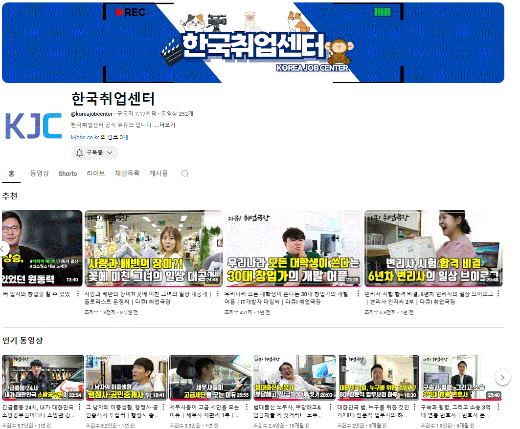Image resolution: width=520 pixels, height=429 pixels.
Task: Open the 구독중 subscription dropdown
Action: pyautogui.click(x=94, y=152)
